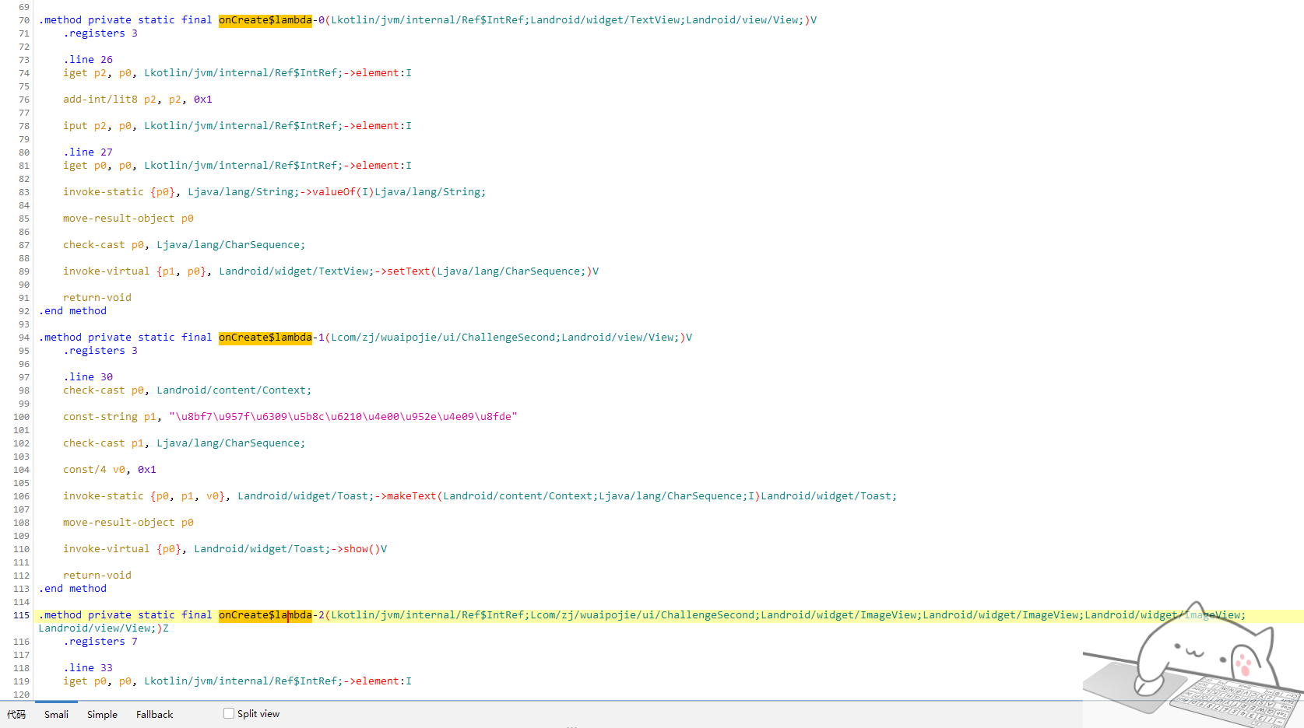Click the setText method reference
Viewport: 1304px width, 728px height.
408,271
